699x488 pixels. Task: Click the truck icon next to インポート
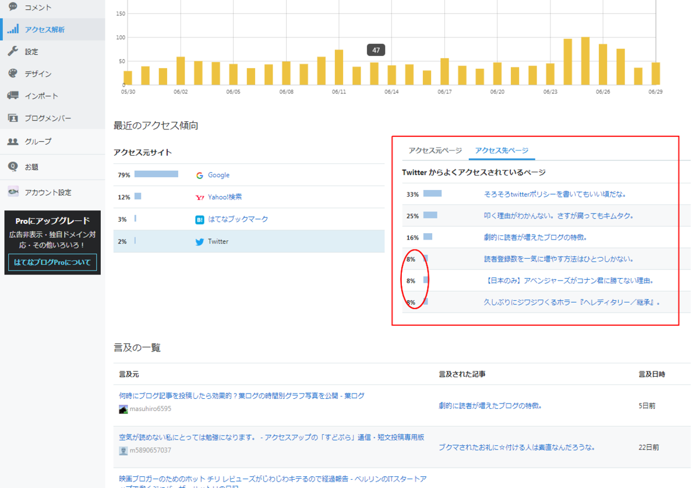13,96
